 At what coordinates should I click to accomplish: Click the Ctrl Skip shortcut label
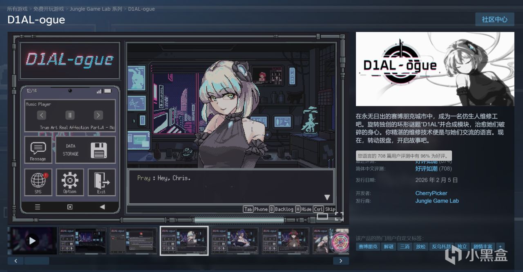click(x=324, y=209)
